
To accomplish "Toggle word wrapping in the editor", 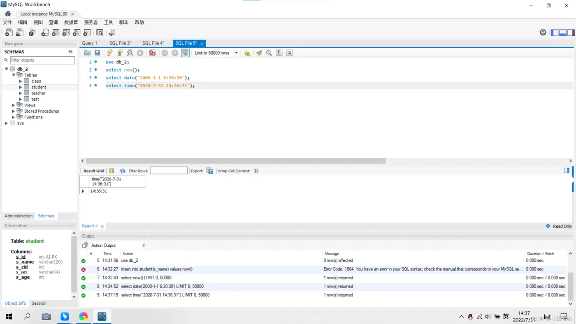I will [x=289, y=53].
